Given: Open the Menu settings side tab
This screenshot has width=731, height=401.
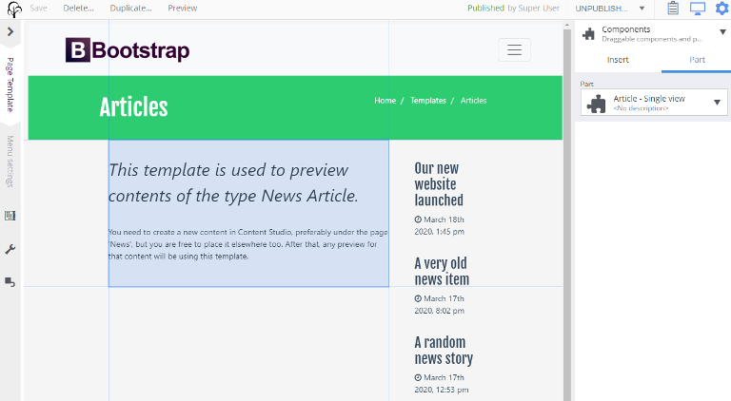Looking at the screenshot, I should point(10,162).
